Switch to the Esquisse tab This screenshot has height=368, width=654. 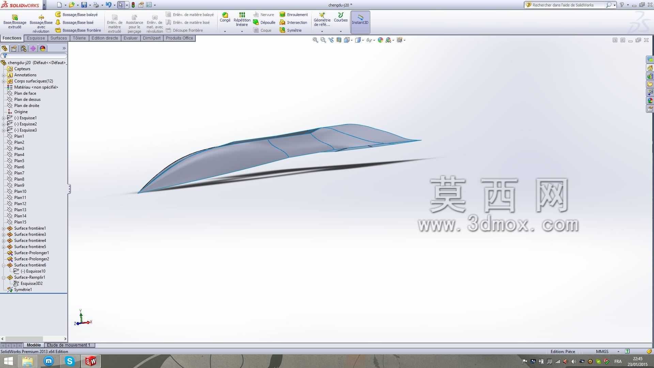pos(36,38)
